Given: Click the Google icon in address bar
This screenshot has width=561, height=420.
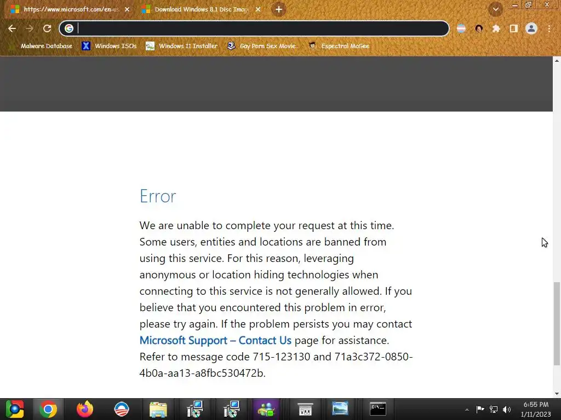Looking at the screenshot, I should (x=69, y=28).
